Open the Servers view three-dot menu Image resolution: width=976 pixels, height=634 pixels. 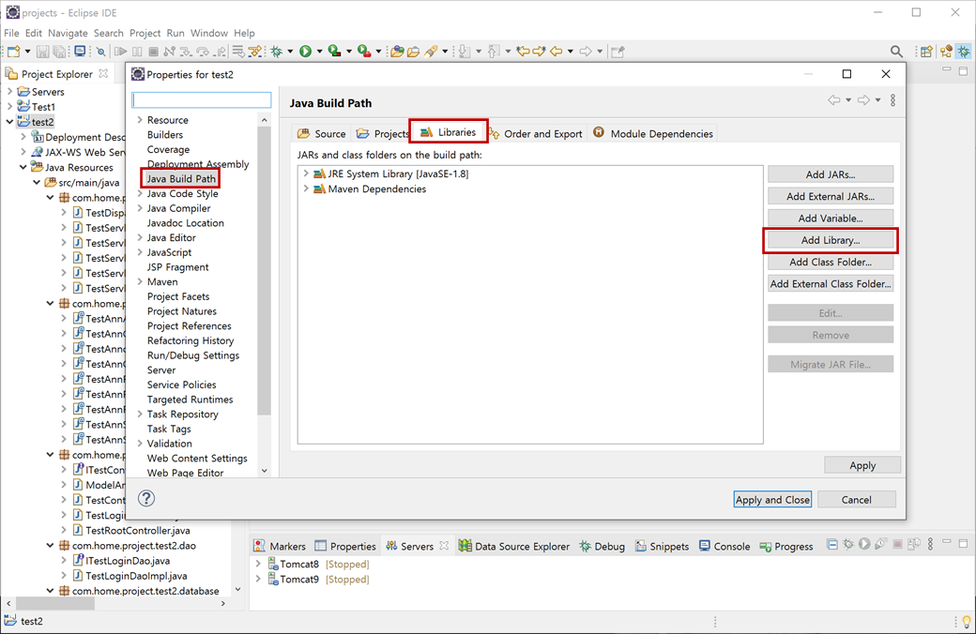(x=931, y=544)
